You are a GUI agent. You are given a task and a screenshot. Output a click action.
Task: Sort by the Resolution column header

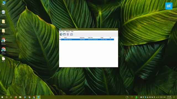pos(82,38)
